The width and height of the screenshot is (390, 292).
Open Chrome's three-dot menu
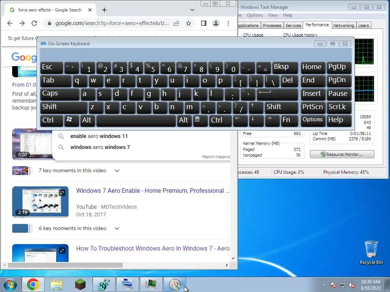228,23
